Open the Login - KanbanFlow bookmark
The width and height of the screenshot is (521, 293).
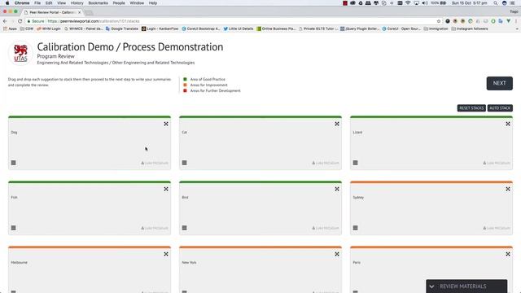coord(160,29)
